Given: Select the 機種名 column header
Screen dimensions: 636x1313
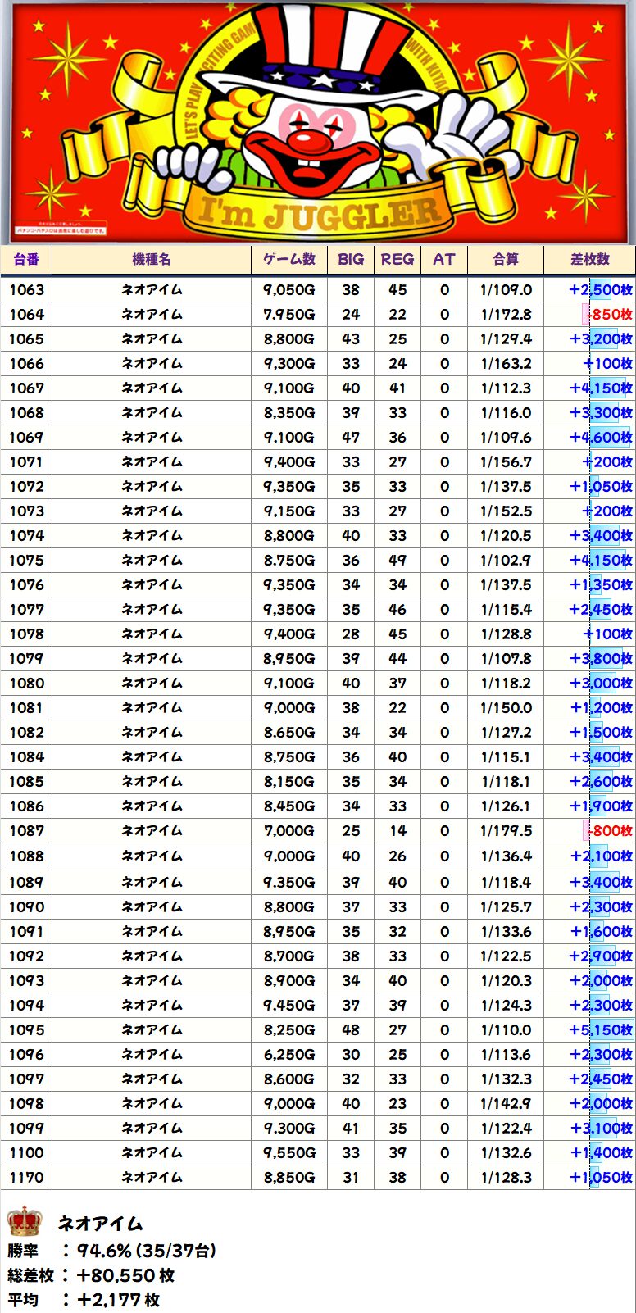Looking at the screenshot, I should coord(152,259).
